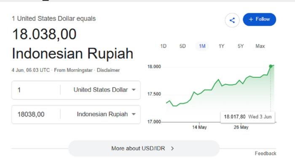The width and height of the screenshot is (295, 166).
Task: Show the Max chart range
Action: point(260,46)
